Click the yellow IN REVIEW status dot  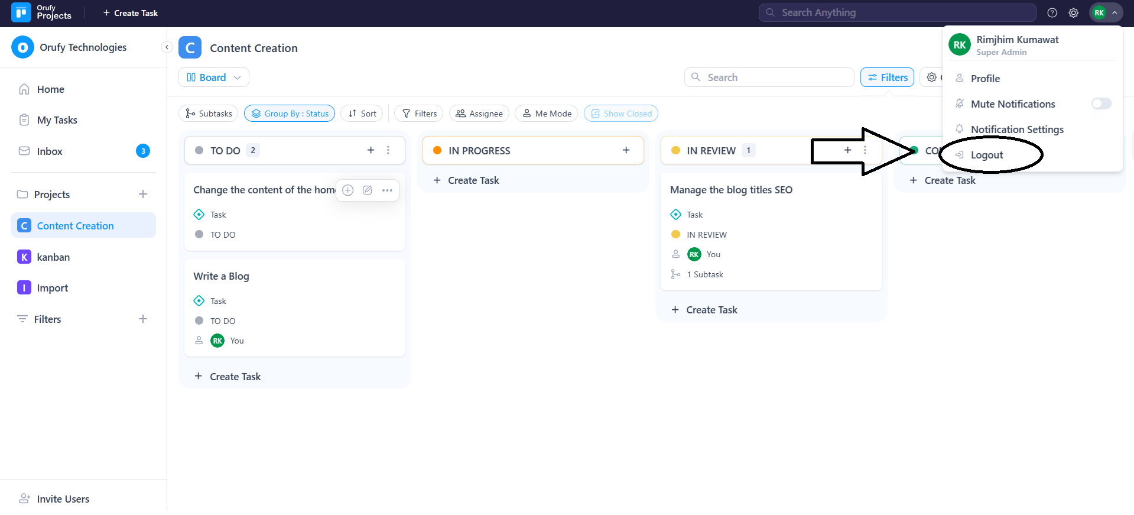point(675,150)
